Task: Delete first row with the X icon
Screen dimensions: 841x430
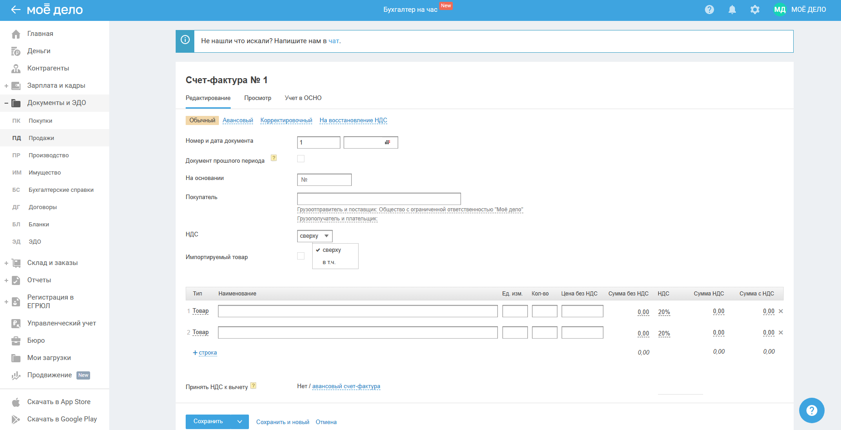Action: pos(781,311)
